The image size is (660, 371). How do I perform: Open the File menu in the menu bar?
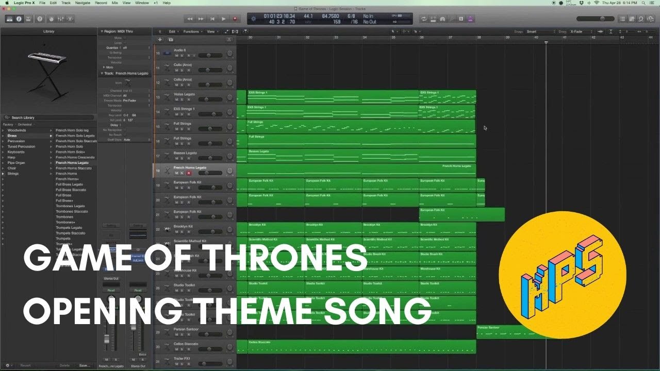tap(42, 3)
